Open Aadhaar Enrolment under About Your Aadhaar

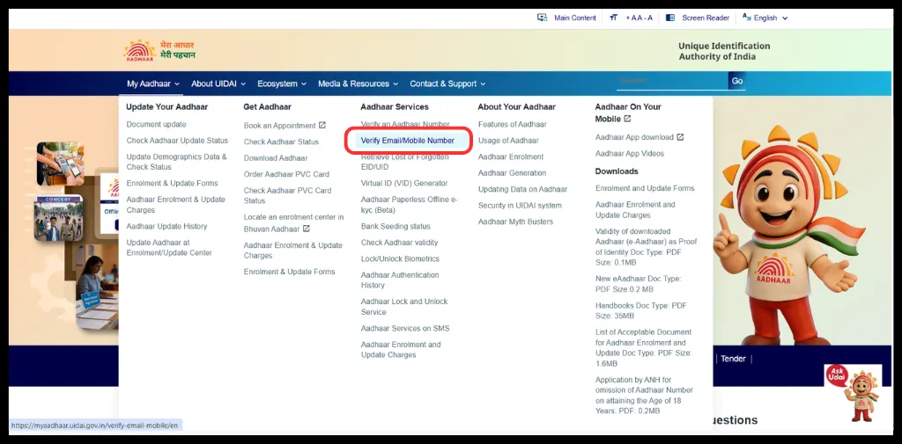pyautogui.click(x=511, y=156)
